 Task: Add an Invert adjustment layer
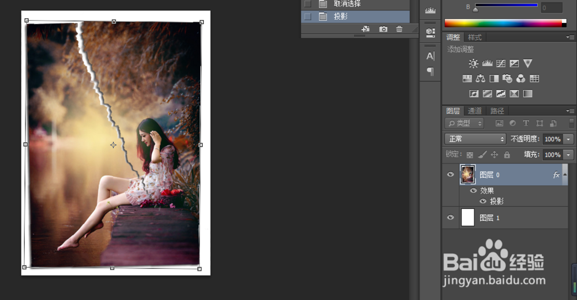point(474,94)
